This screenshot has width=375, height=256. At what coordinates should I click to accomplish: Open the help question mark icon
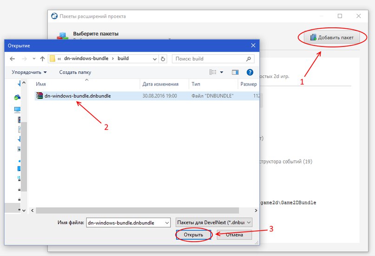250,72
